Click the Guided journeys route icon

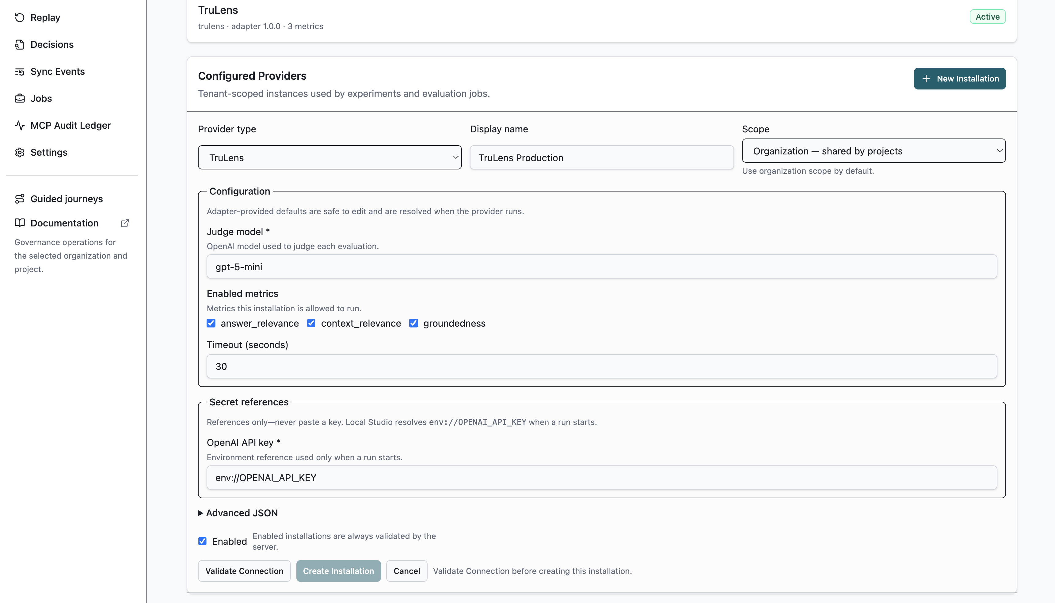[20, 199]
